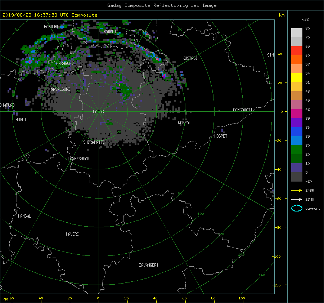Pick the bright green 20-30 dBZ legend swatch
Viewport: 324px width, 303px height.
[x=297, y=150]
